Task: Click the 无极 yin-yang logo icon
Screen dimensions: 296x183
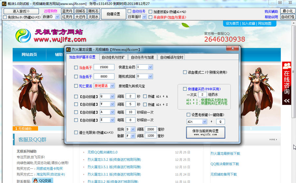Action: tap(23, 35)
